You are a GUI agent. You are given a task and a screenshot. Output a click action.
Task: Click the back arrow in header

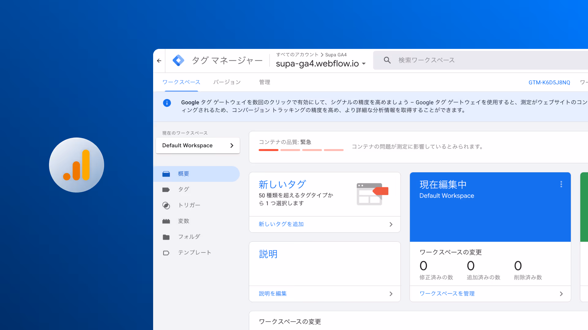click(x=159, y=61)
